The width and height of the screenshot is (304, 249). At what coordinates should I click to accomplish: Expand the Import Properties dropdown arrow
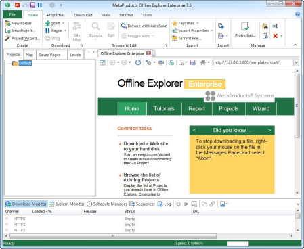212,30
